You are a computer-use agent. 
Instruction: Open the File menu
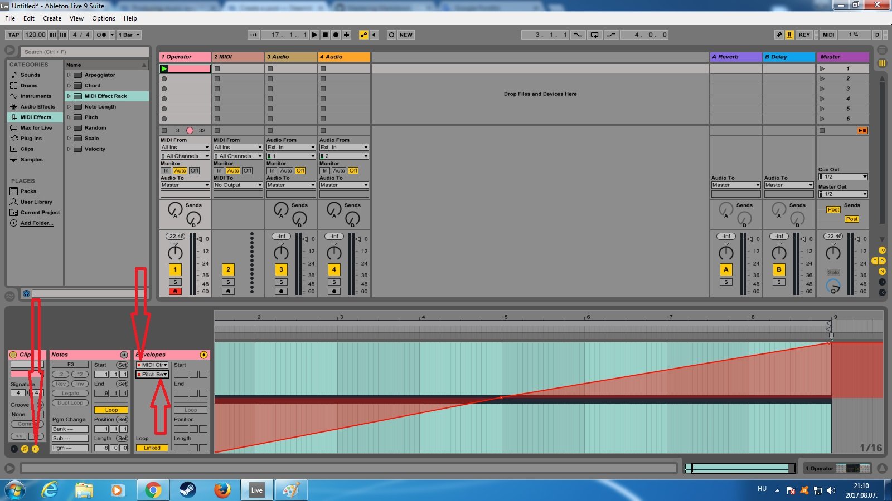tap(10, 18)
